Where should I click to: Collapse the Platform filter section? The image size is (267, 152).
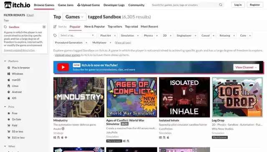coord(5,61)
